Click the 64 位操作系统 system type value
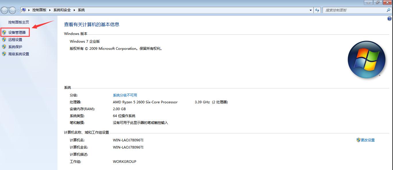This screenshot has width=393, height=170. point(124,116)
